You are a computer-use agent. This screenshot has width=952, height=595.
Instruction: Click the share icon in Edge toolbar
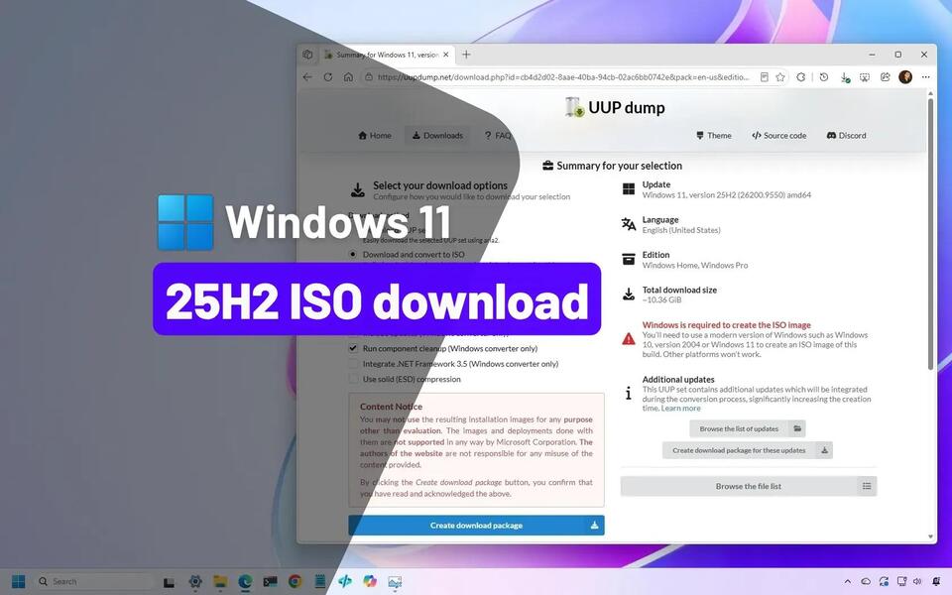(x=886, y=77)
